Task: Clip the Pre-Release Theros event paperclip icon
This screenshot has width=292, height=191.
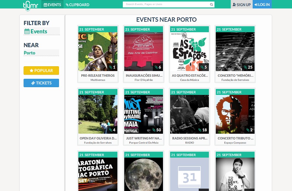Action: point(111,67)
